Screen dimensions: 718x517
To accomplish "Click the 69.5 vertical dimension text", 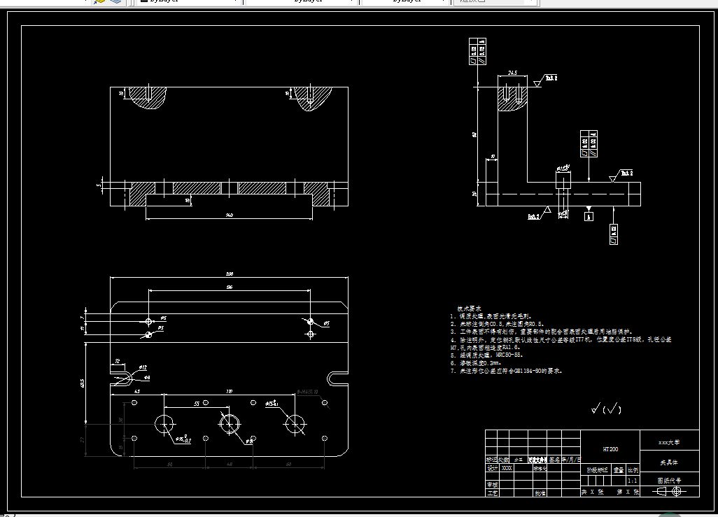I will tap(83, 383).
